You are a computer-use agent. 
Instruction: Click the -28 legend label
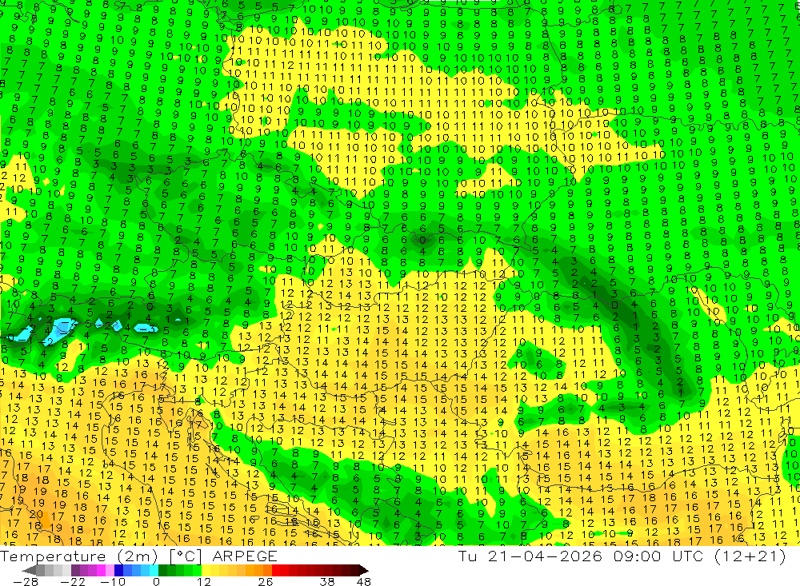click(x=25, y=581)
